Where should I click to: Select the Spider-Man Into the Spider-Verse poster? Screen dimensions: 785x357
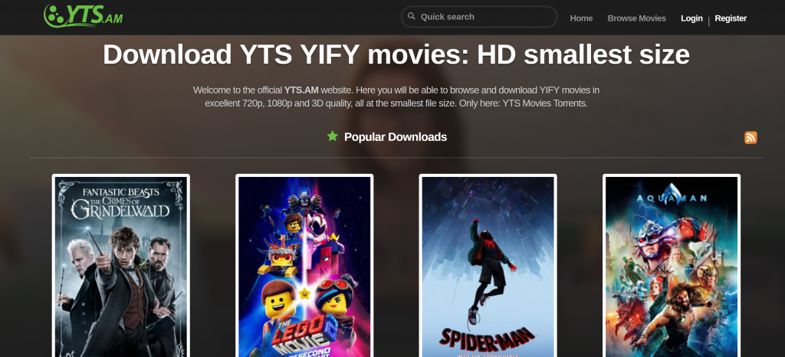(x=488, y=266)
